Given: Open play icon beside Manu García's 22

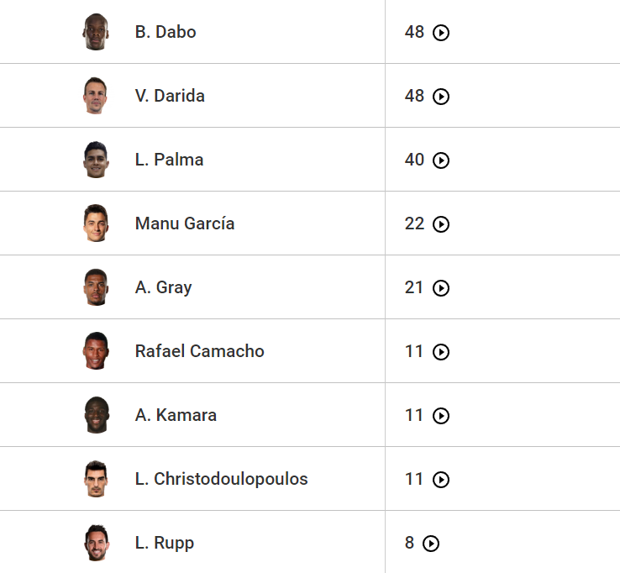Looking at the screenshot, I should click(x=441, y=224).
